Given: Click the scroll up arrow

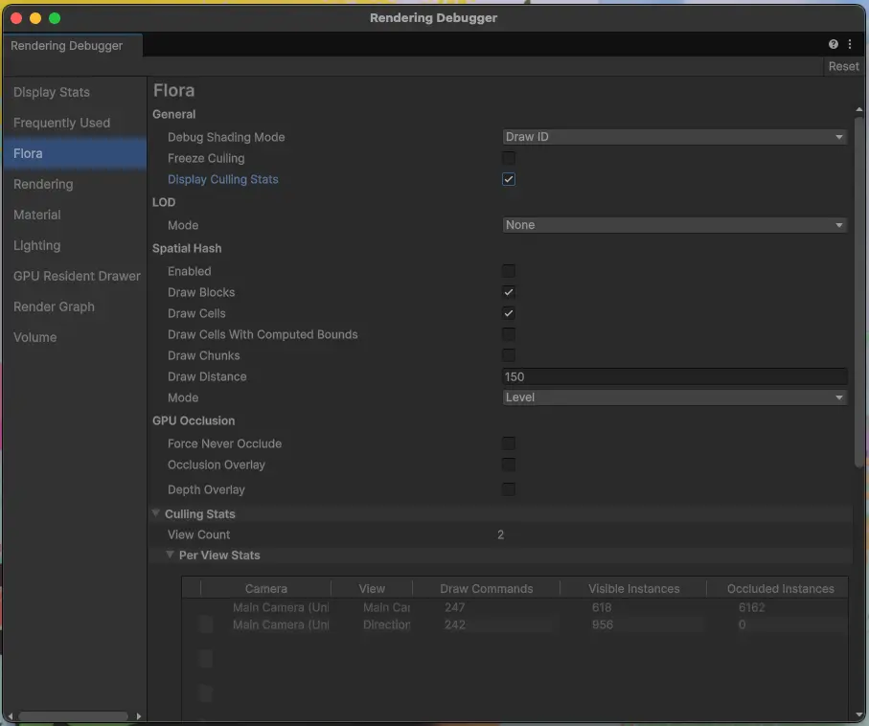Looking at the screenshot, I should coord(859,109).
